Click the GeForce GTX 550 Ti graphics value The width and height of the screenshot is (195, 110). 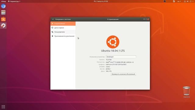tap(116, 64)
